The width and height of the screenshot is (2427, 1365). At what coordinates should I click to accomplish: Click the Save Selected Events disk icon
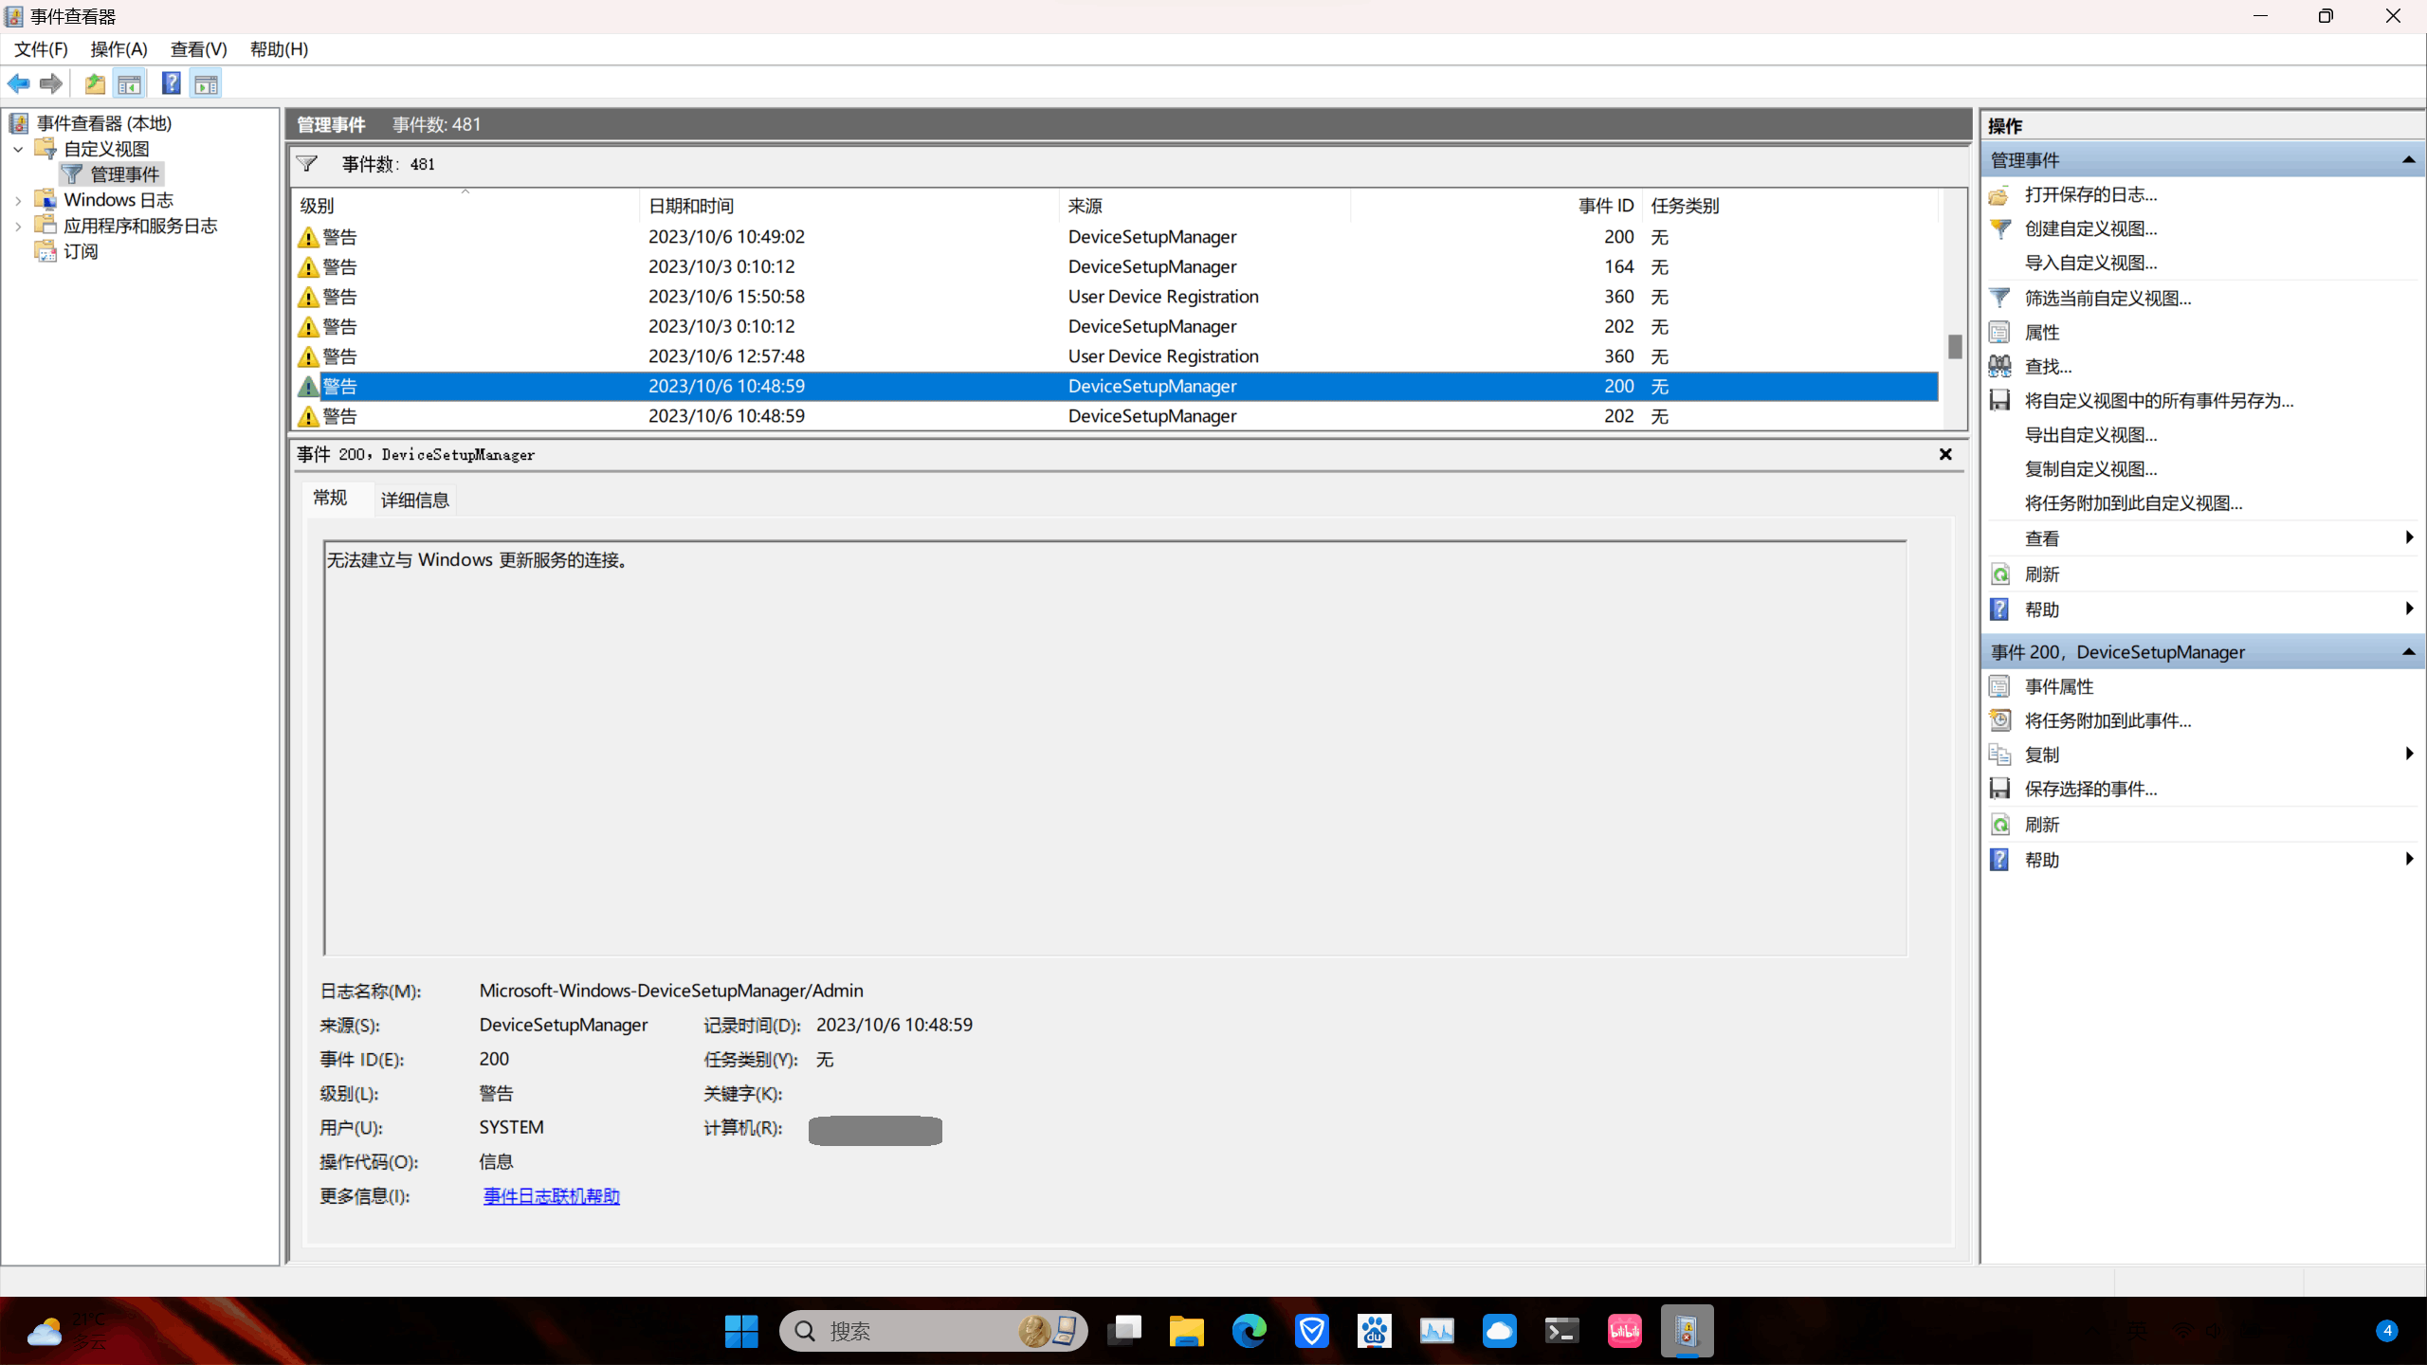pyautogui.click(x=1999, y=789)
